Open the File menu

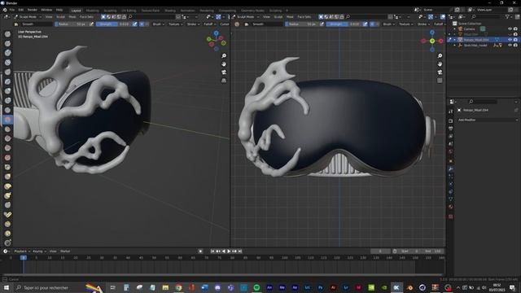point(12,10)
